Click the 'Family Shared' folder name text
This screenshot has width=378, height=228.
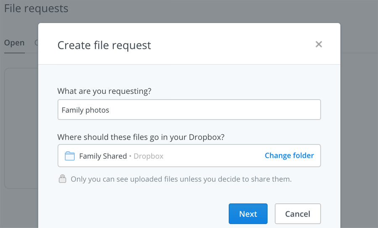pyautogui.click(x=103, y=156)
